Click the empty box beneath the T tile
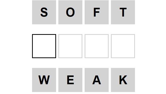The height and width of the screenshot is (94, 166). point(123,46)
